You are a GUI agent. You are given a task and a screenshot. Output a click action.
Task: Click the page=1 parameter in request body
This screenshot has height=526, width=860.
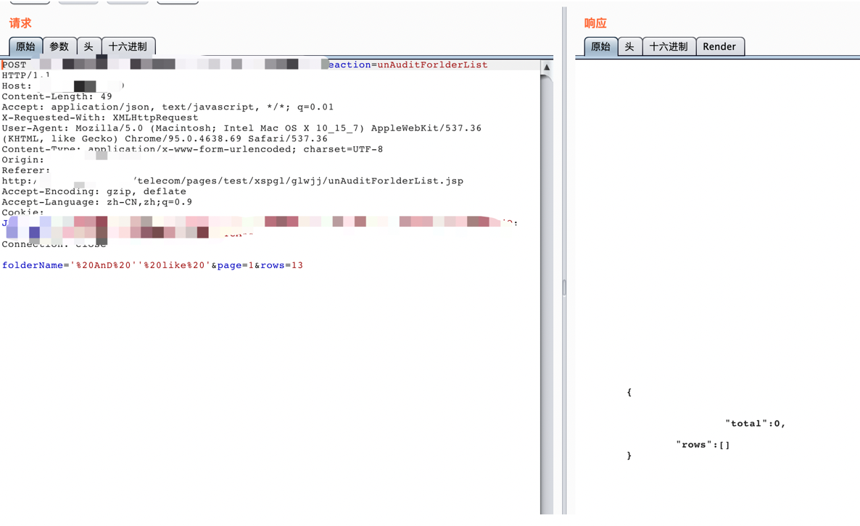235,265
